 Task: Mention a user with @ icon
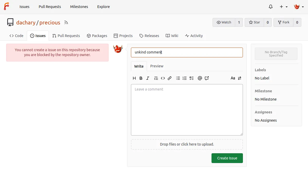[200, 78]
